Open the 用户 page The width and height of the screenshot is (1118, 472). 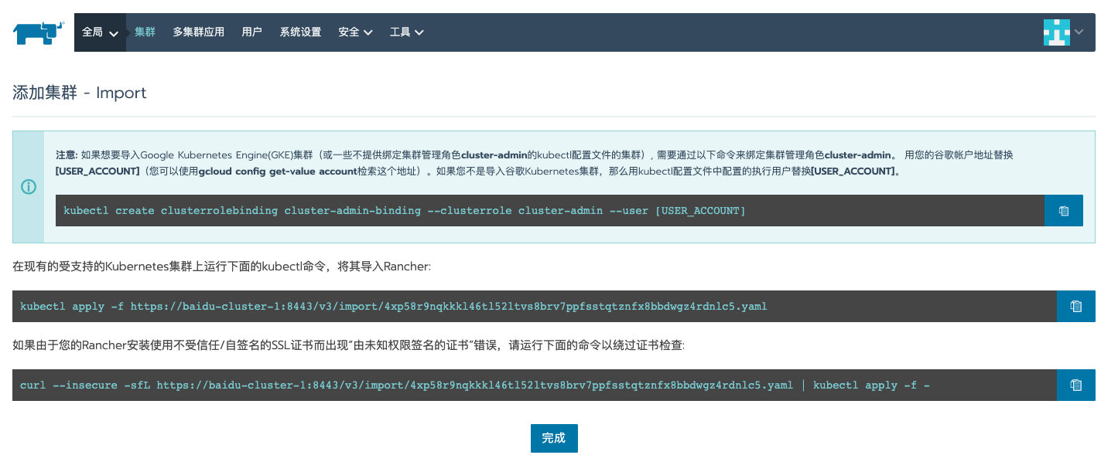pyautogui.click(x=251, y=32)
